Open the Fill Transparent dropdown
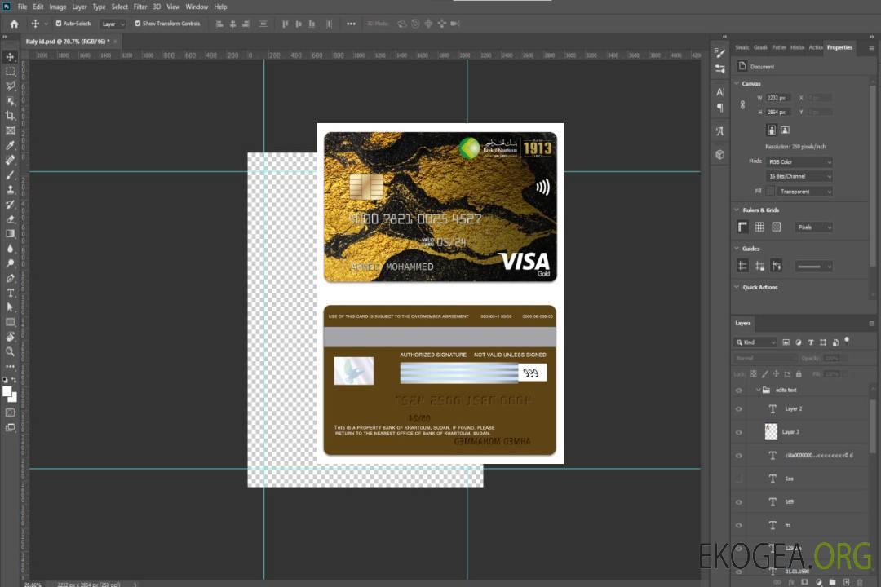This screenshot has height=587, width=881. (x=804, y=192)
